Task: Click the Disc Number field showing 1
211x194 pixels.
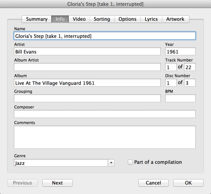Action: (171, 83)
